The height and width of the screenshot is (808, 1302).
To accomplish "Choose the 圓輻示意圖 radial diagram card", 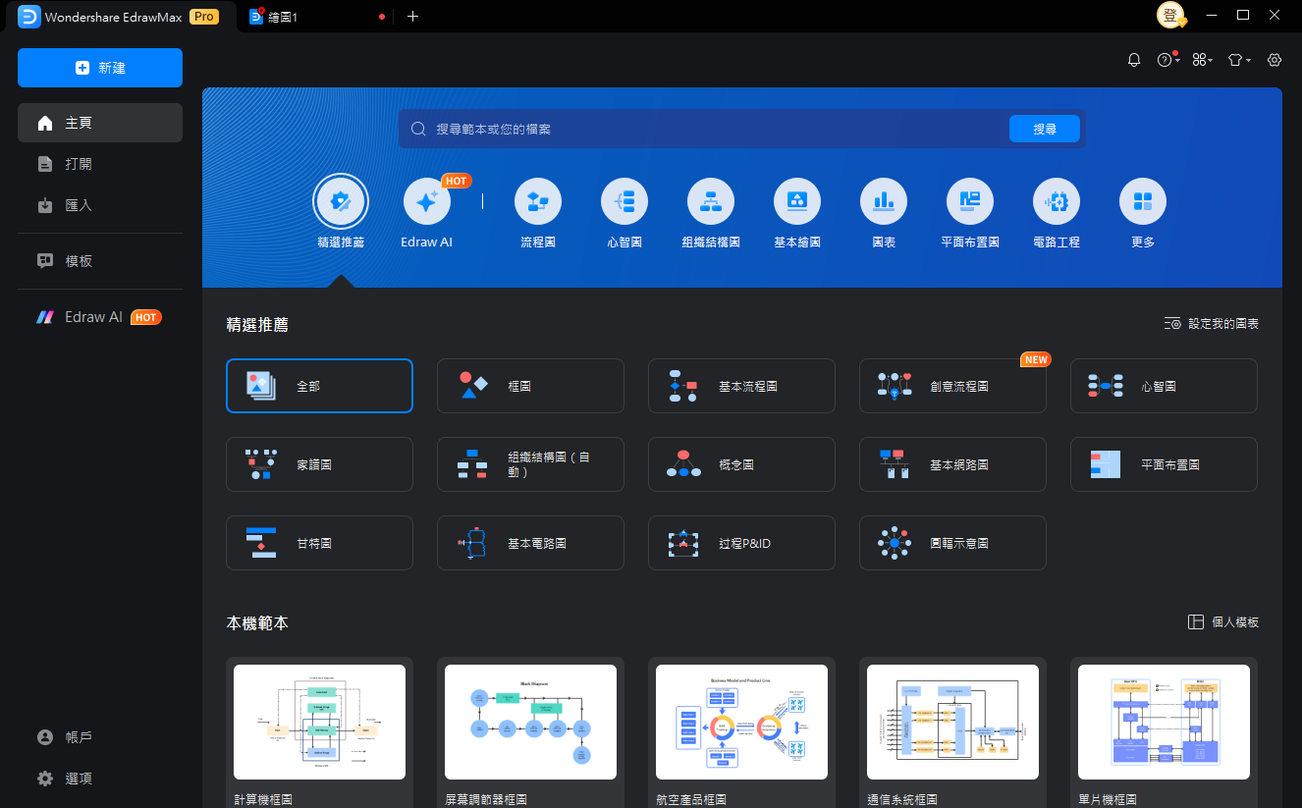I will [x=952, y=543].
